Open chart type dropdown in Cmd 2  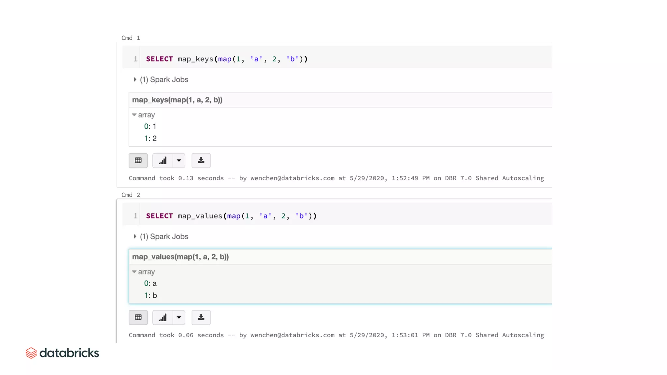179,317
